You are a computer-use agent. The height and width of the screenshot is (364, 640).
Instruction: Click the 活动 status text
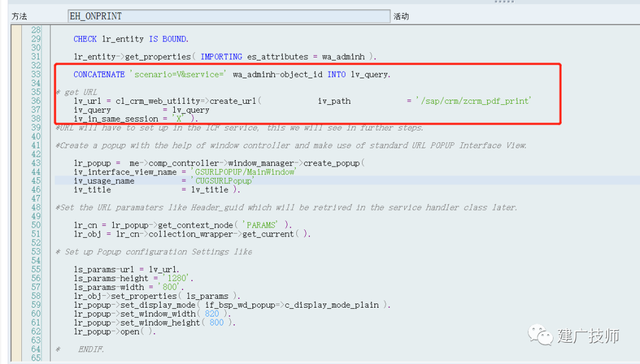click(x=401, y=17)
